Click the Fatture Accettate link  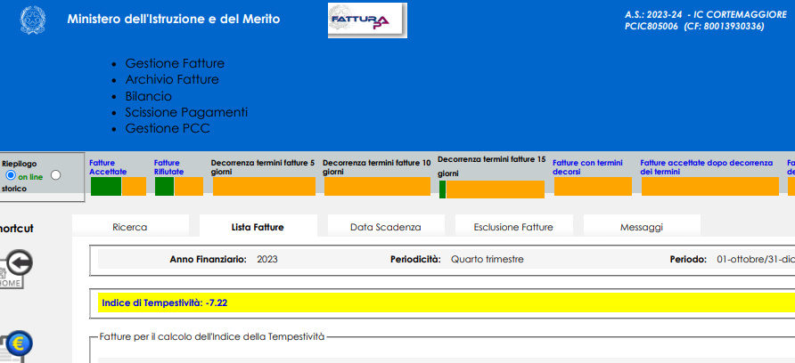pyautogui.click(x=108, y=166)
